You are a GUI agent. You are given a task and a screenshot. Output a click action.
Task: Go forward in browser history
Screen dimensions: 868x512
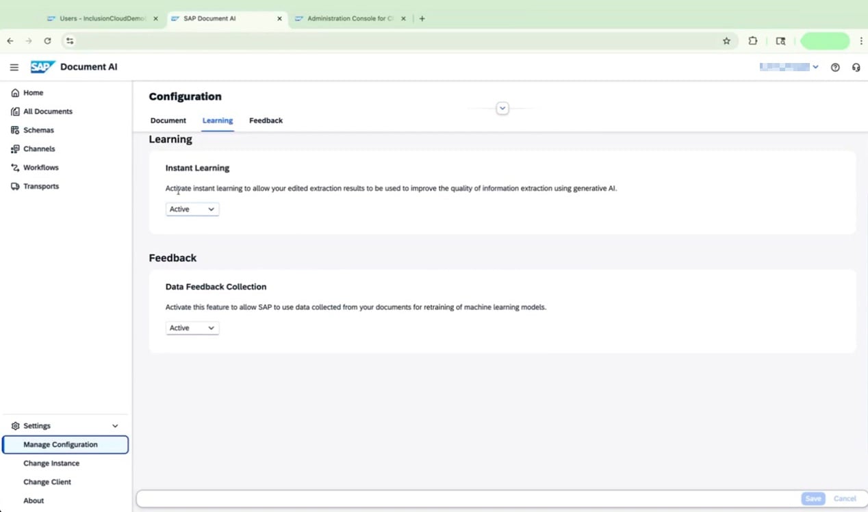pos(29,41)
